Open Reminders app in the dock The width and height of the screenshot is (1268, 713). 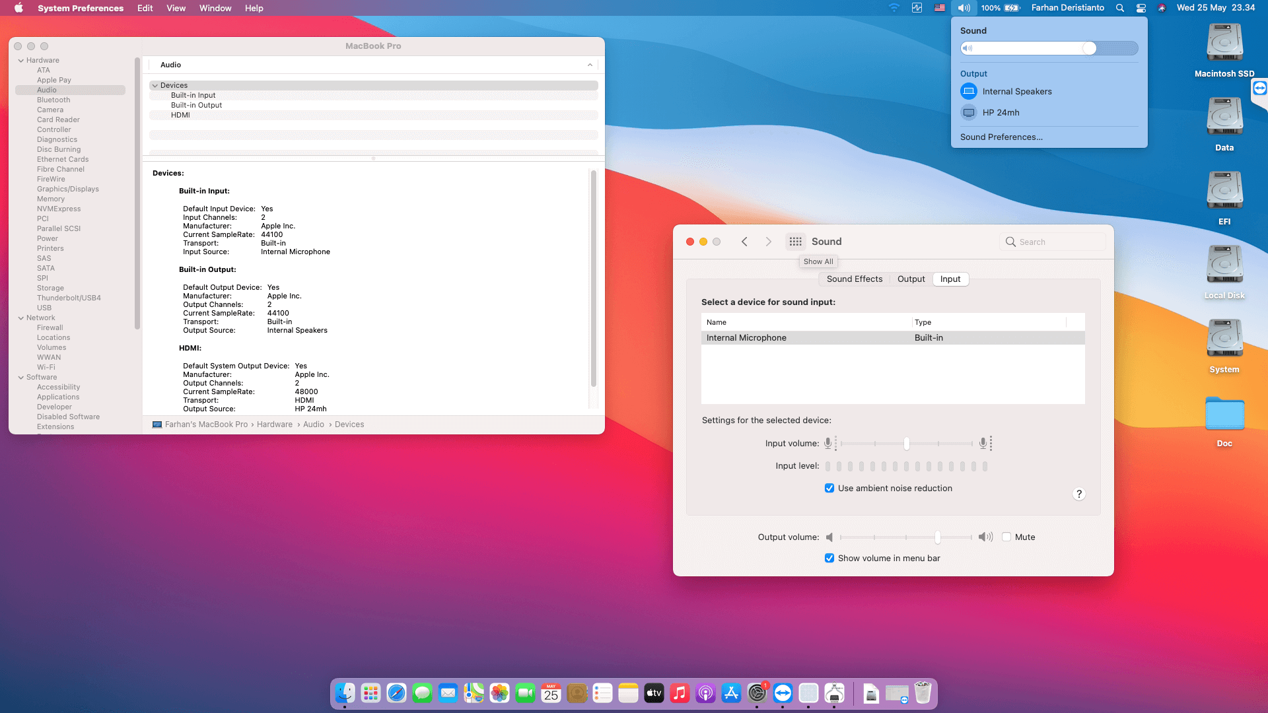click(x=602, y=693)
